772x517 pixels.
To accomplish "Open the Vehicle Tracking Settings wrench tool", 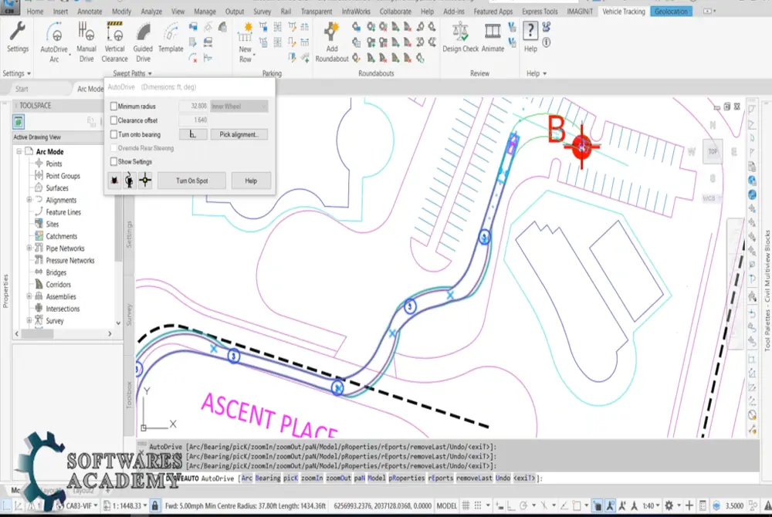I will click(x=18, y=37).
